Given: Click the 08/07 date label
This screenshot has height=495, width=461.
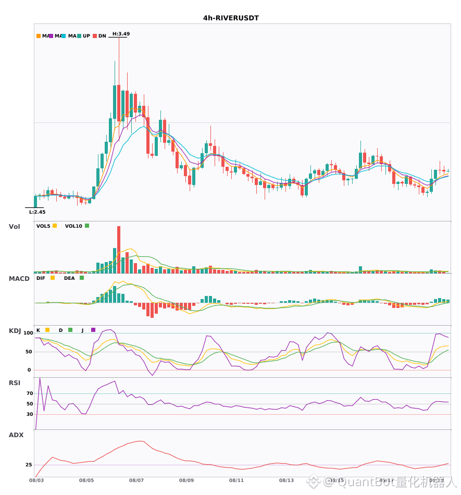Looking at the screenshot, I should click(136, 480).
